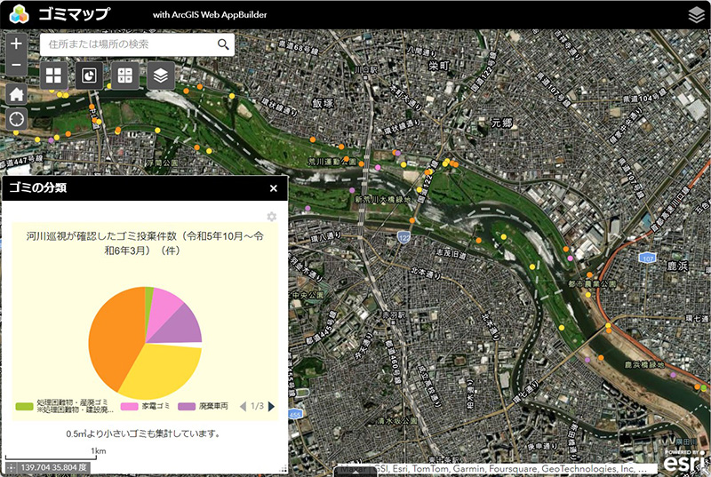711x477 pixels.
Task: Toggle the pie chart widget
Action: pyautogui.click(x=89, y=76)
